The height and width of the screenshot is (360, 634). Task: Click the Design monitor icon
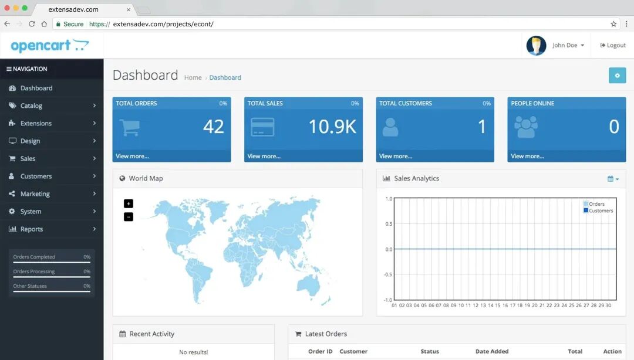click(12, 141)
